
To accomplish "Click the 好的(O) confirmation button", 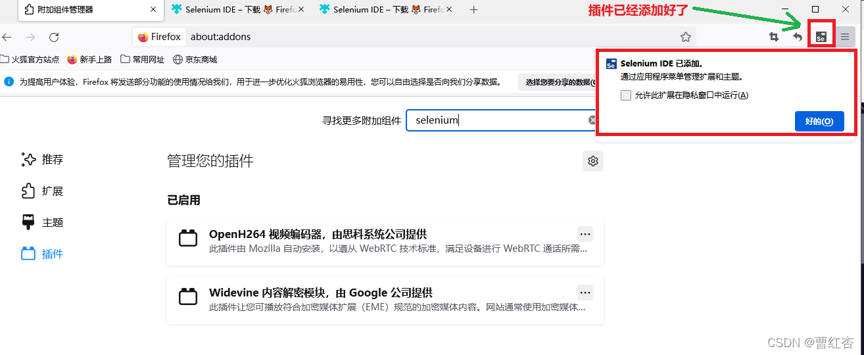I will coord(819,121).
